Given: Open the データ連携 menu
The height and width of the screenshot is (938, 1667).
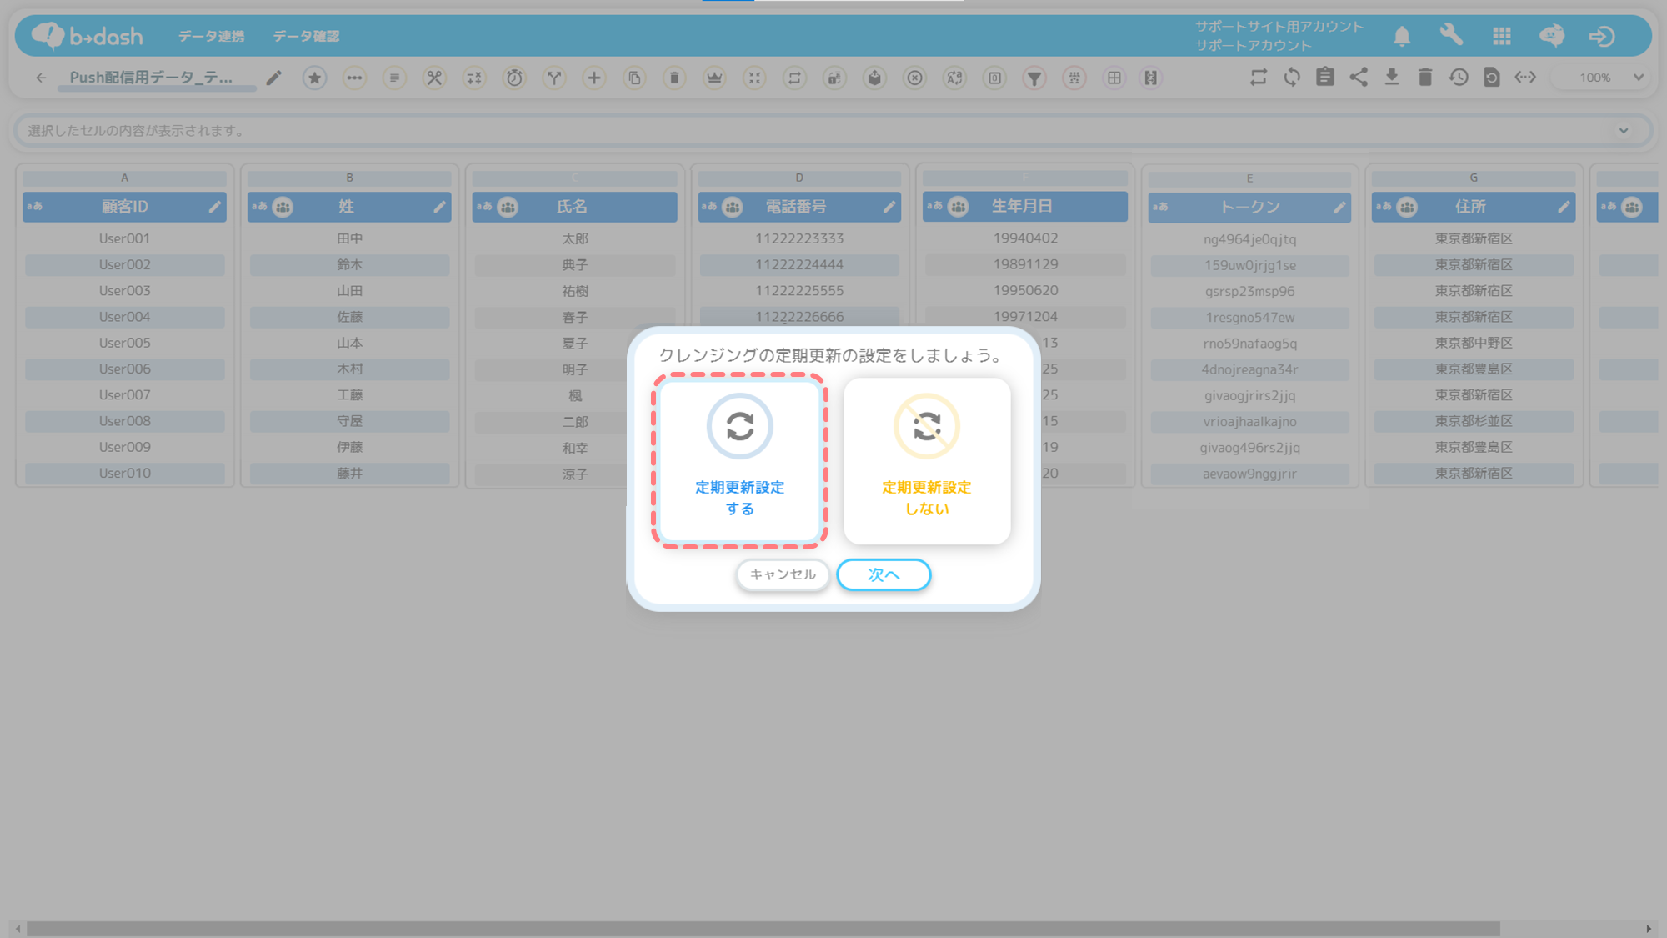Looking at the screenshot, I should 211,36.
